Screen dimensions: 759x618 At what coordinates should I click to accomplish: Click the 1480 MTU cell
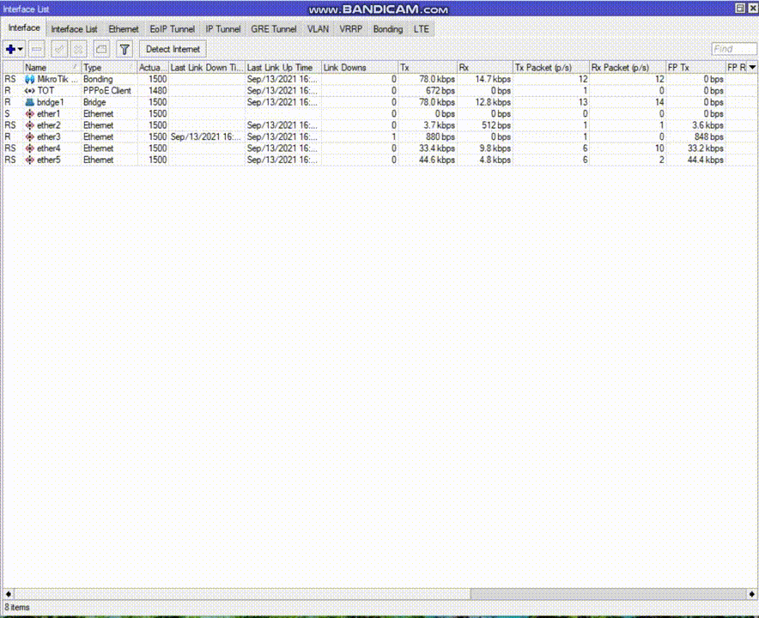pyautogui.click(x=158, y=90)
